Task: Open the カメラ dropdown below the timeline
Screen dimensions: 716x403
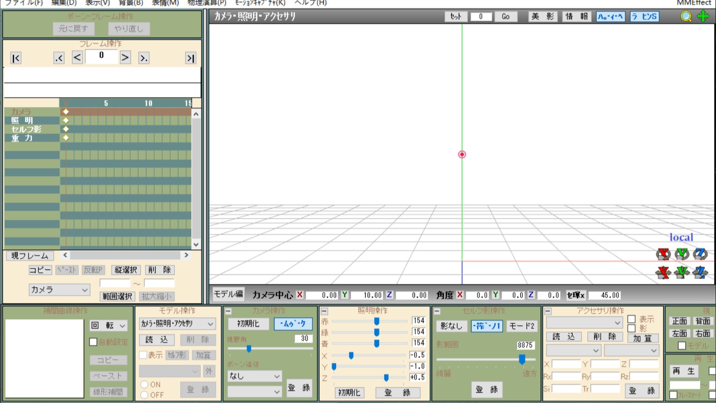Action: click(x=59, y=290)
